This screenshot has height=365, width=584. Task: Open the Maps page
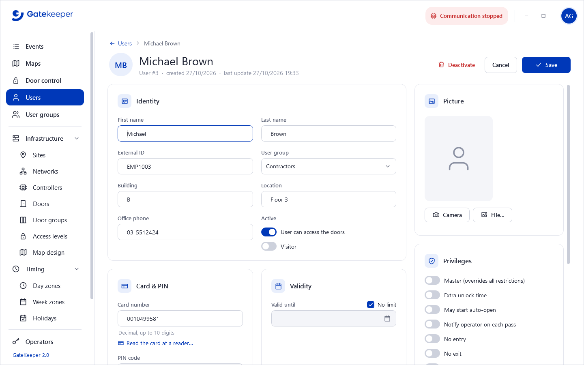tap(45, 63)
